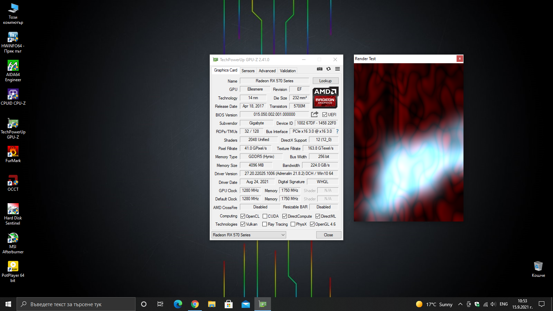
Task: Toggle the PhysX checkbox
Action: (293, 224)
